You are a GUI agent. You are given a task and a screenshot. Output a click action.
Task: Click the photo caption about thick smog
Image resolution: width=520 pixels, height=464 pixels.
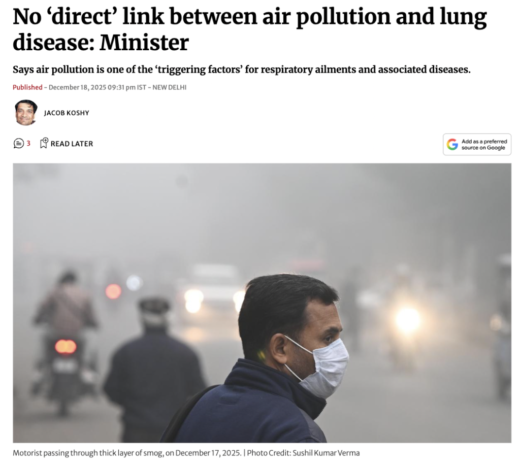pyautogui.click(x=127, y=453)
